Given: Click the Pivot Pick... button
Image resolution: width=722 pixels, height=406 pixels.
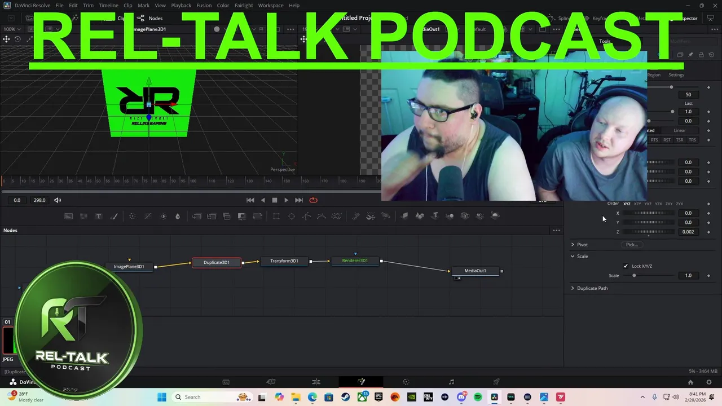Looking at the screenshot, I should tap(632, 245).
